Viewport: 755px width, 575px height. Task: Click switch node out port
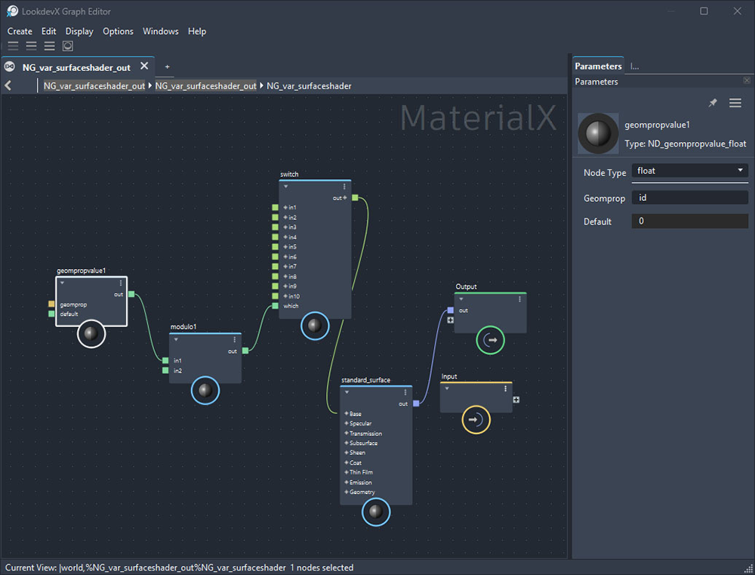point(355,198)
